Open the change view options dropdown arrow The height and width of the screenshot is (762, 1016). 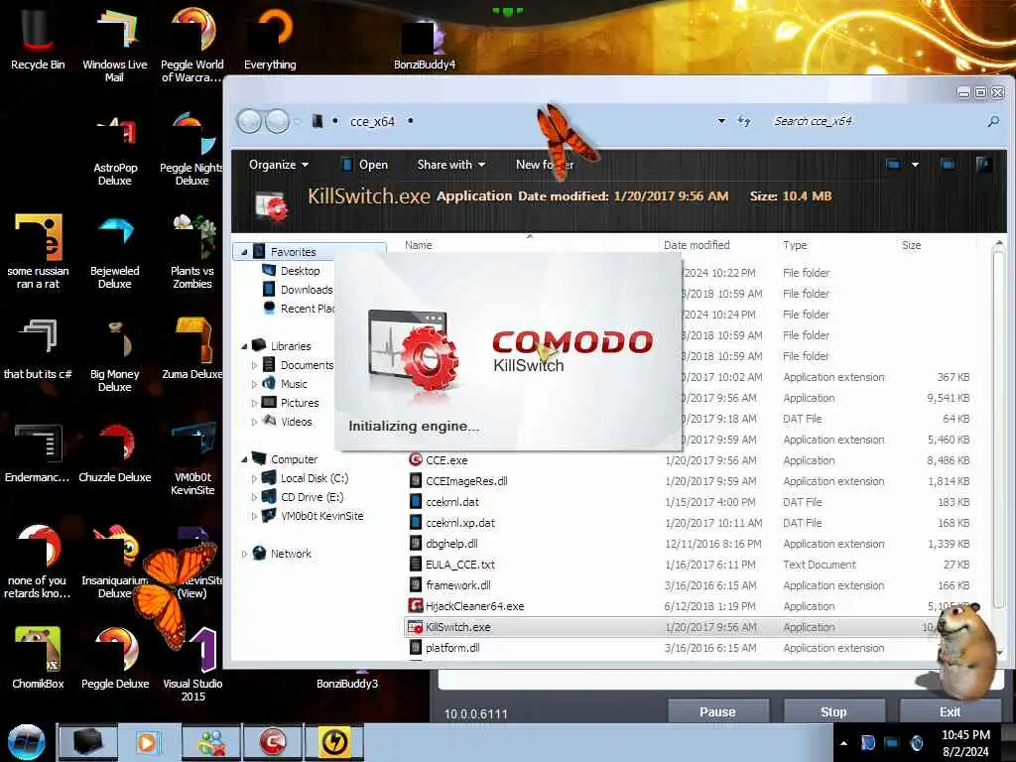tap(915, 165)
